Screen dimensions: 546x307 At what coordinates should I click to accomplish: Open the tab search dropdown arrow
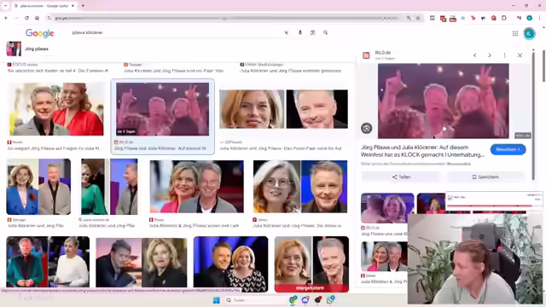point(6,6)
